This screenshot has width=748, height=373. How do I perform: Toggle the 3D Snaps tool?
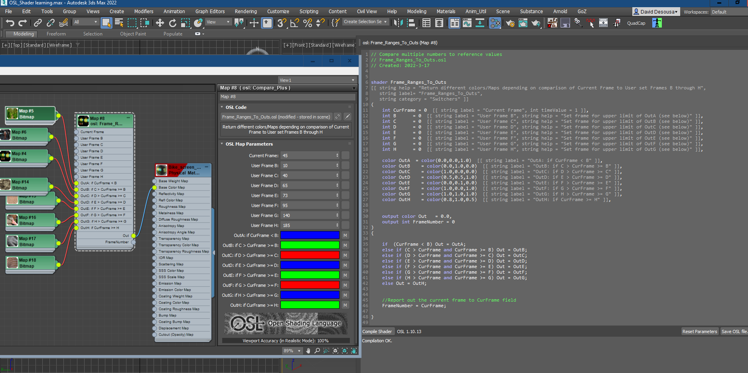coord(281,23)
